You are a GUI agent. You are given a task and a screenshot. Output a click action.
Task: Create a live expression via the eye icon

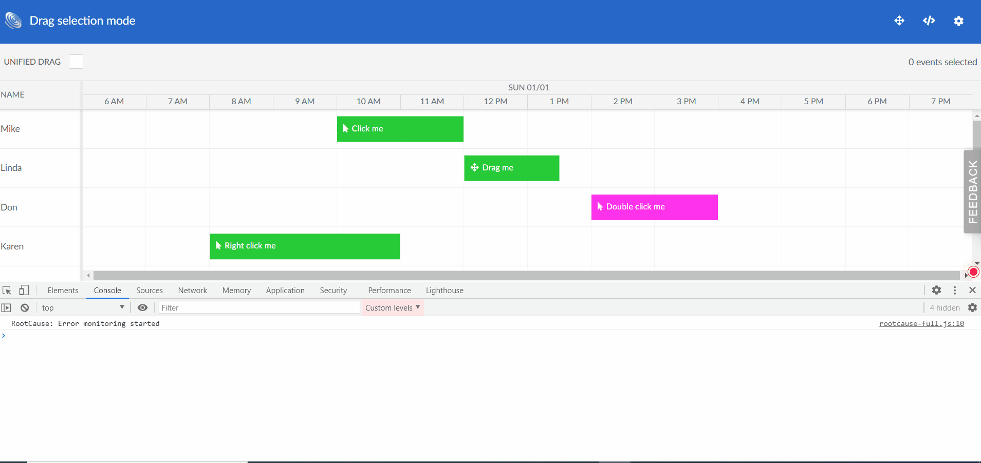pyautogui.click(x=142, y=307)
